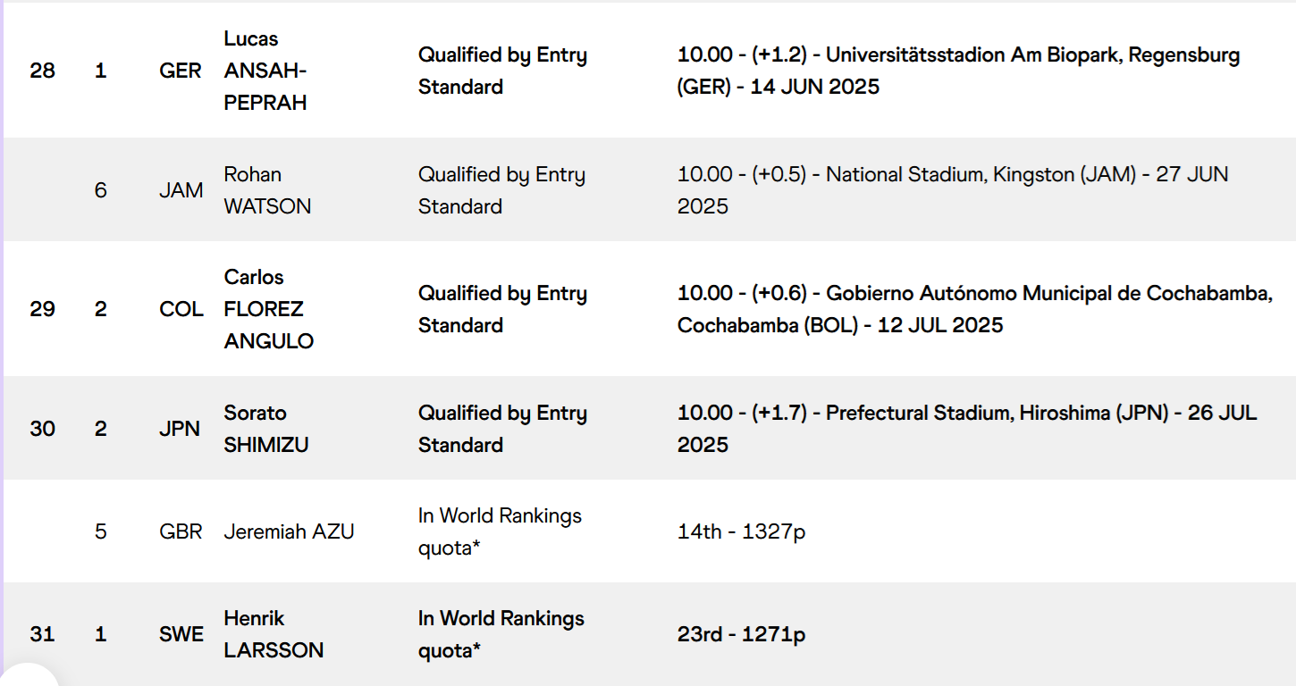The image size is (1296, 686).
Task: Select the 23rd - 1271p ranking value
Action: click(742, 634)
